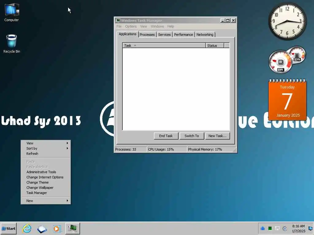
Task: Switch to the Services tab
Action: pos(164,35)
